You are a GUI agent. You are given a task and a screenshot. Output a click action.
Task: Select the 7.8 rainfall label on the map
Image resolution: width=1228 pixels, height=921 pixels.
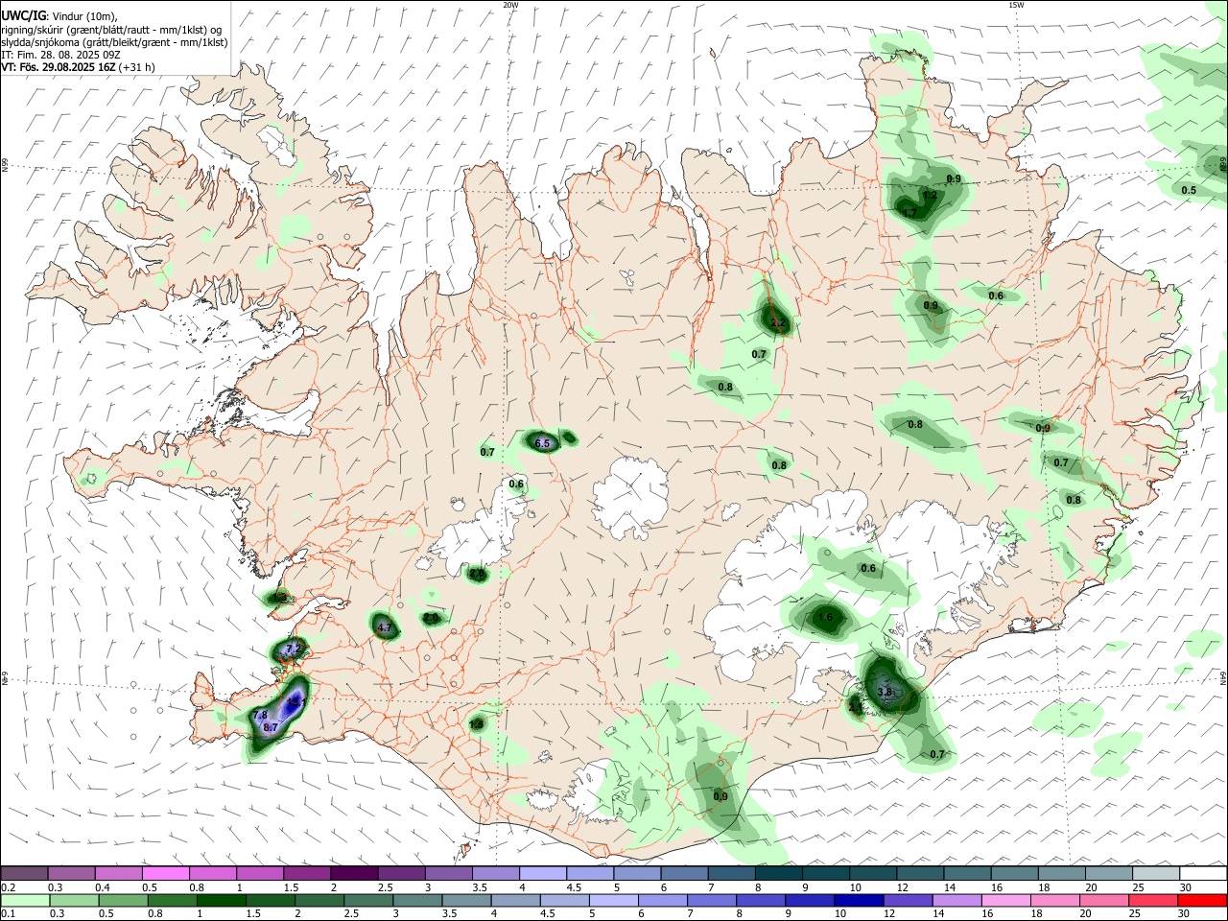[x=260, y=716]
